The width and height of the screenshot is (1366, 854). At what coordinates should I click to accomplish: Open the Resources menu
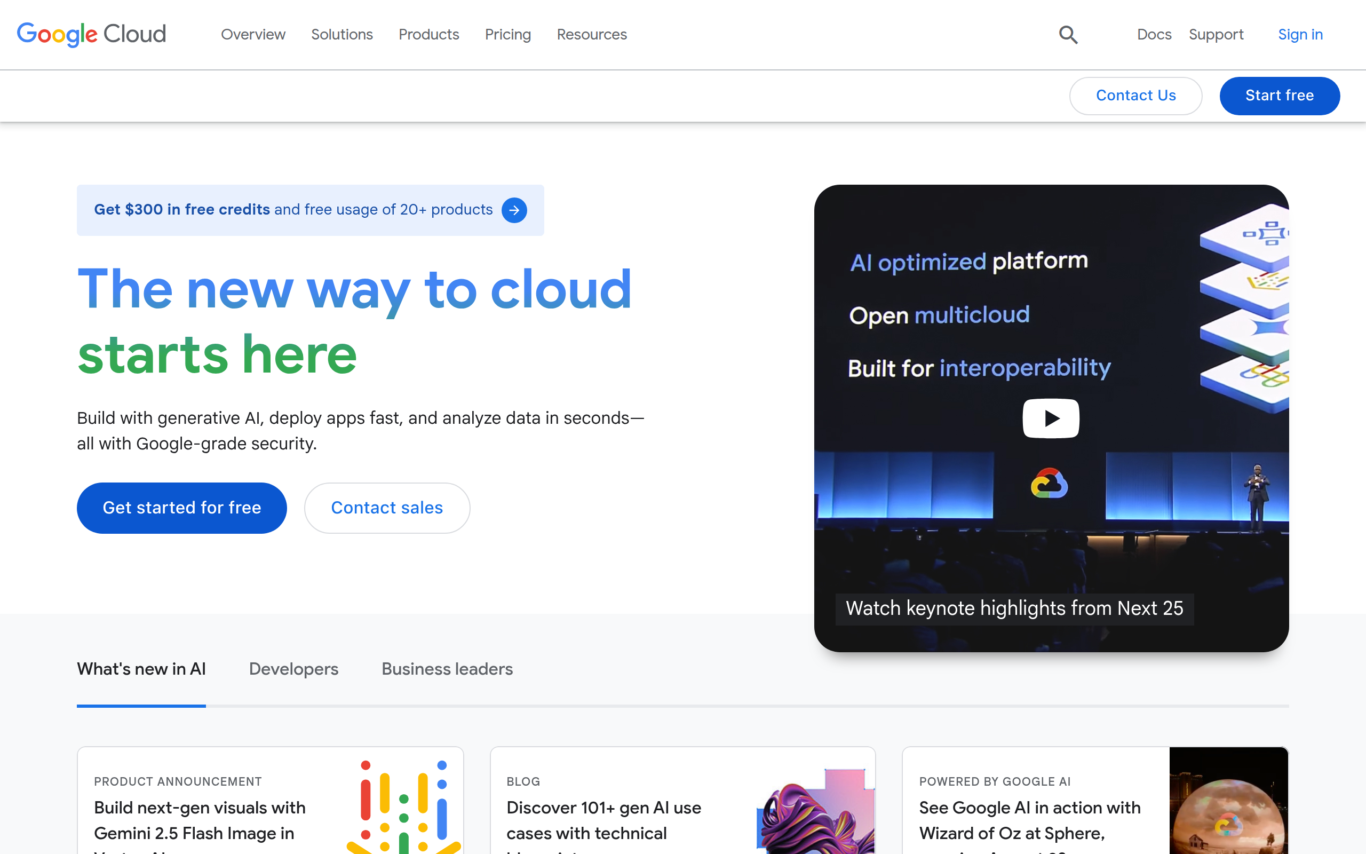pyautogui.click(x=592, y=35)
